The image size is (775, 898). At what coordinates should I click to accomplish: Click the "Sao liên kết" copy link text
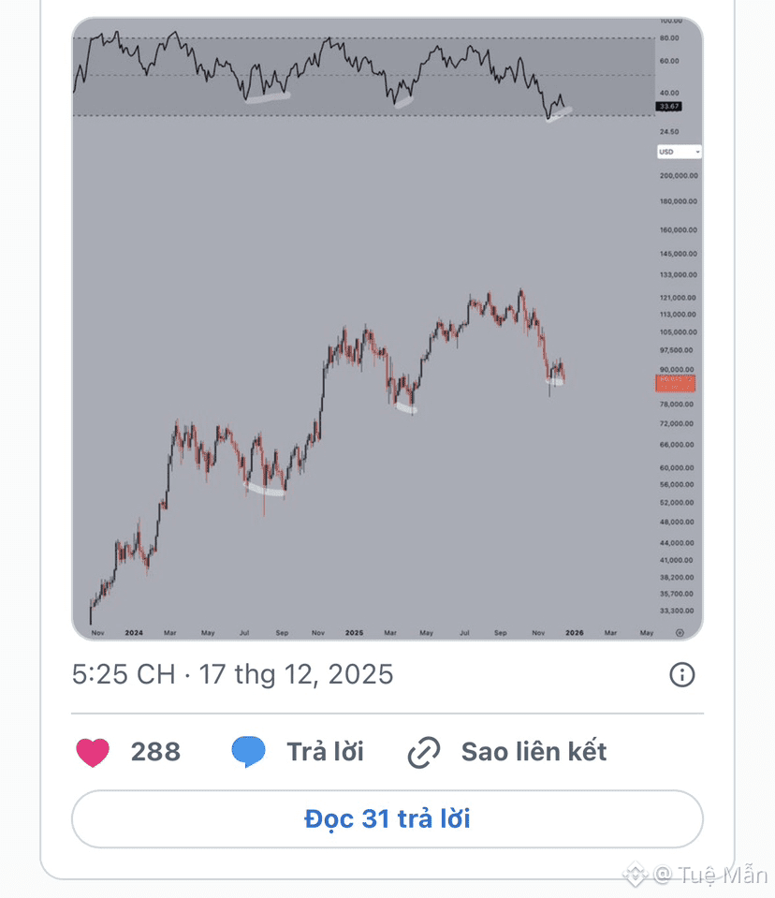534,752
